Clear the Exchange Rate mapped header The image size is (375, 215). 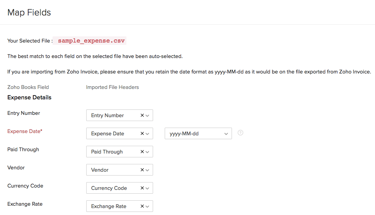pyautogui.click(x=142, y=206)
